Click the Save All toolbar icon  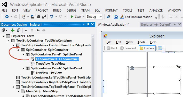[x=44, y=17]
